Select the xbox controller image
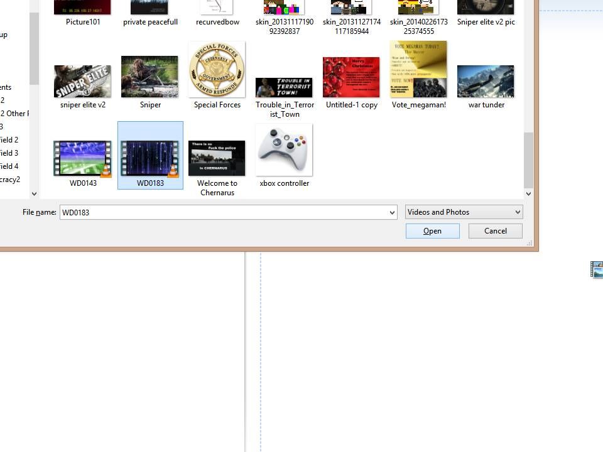Viewport: 603px width, 452px height. (284, 150)
